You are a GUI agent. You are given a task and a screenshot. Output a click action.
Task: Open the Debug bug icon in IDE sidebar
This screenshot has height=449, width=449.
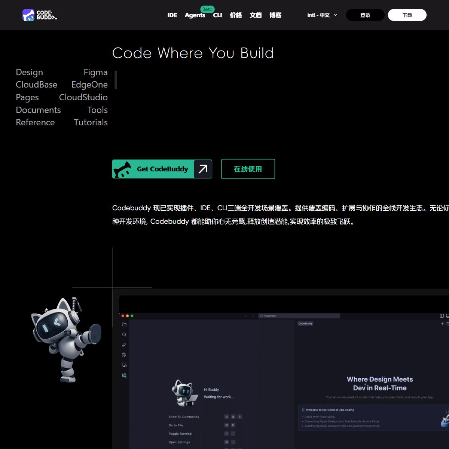[x=124, y=355]
